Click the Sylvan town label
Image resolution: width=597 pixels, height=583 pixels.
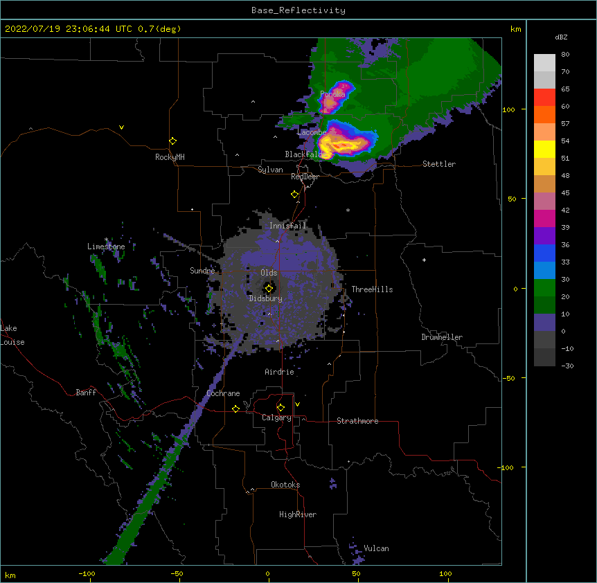(x=270, y=170)
